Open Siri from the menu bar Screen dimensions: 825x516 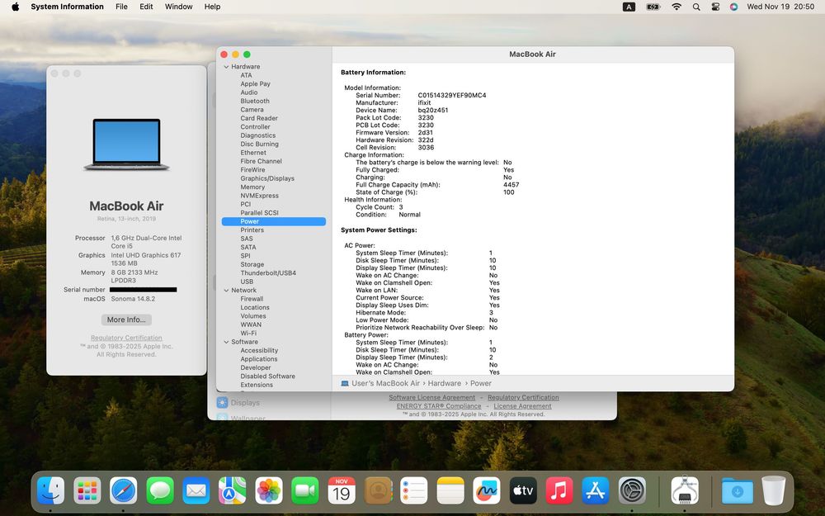point(733,7)
